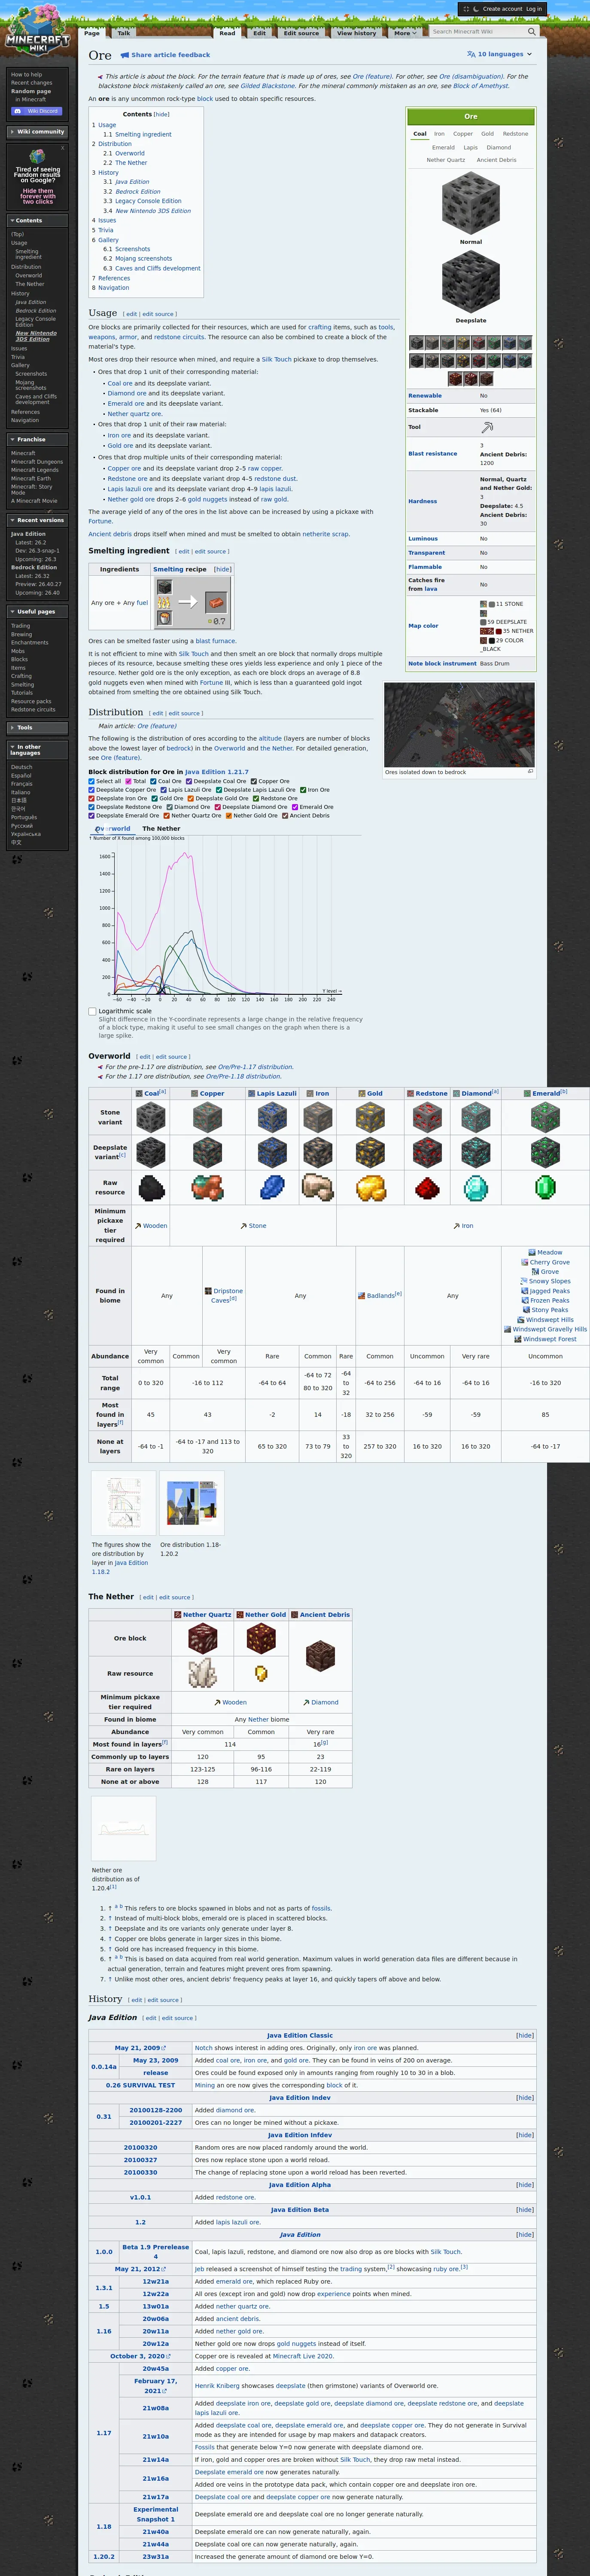Click the Normal coal ore image in infobox
Screen dimensions: 590x2576
[x=471, y=204]
